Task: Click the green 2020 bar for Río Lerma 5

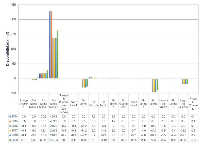Action: pos(87,82)
